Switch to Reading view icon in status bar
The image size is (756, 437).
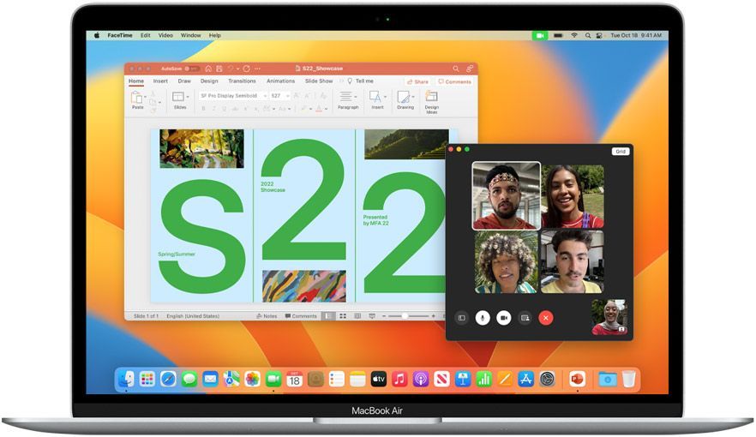[x=357, y=316]
